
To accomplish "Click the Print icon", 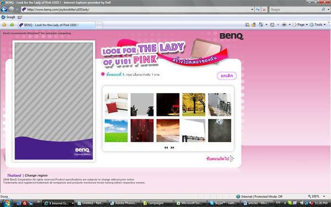I will tap(284, 25).
